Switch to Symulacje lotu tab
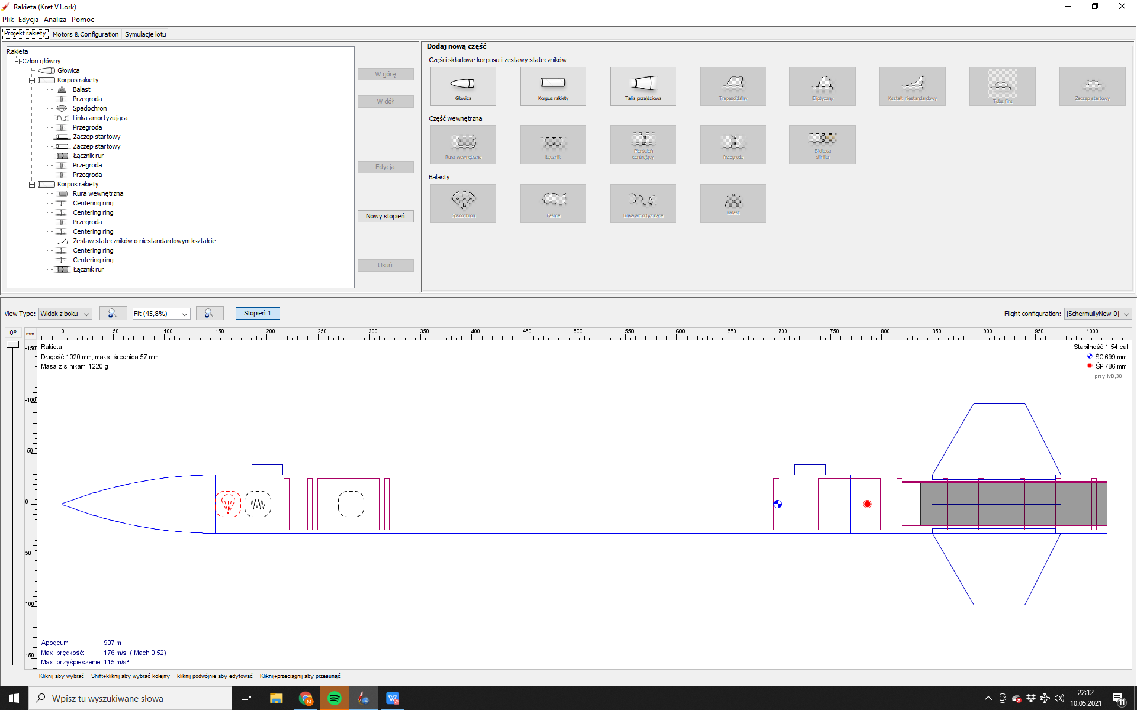The width and height of the screenshot is (1137, 710). coord(145,34)
